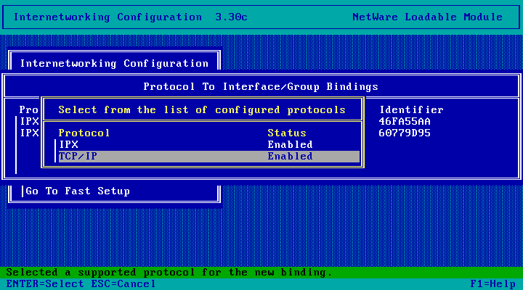This screenshot has width=523, height=290.
Task: Click the Protocol column header
Action: (84, 133)
